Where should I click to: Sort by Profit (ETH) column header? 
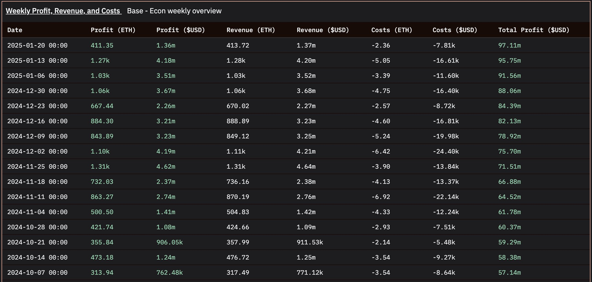tap(113, 30)
